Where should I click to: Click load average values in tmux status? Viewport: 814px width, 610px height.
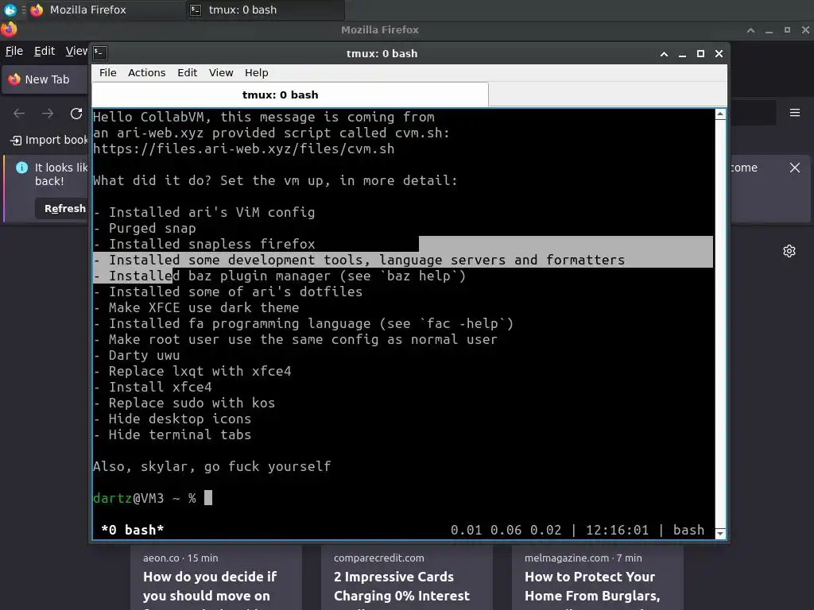[x=506, y=530]
